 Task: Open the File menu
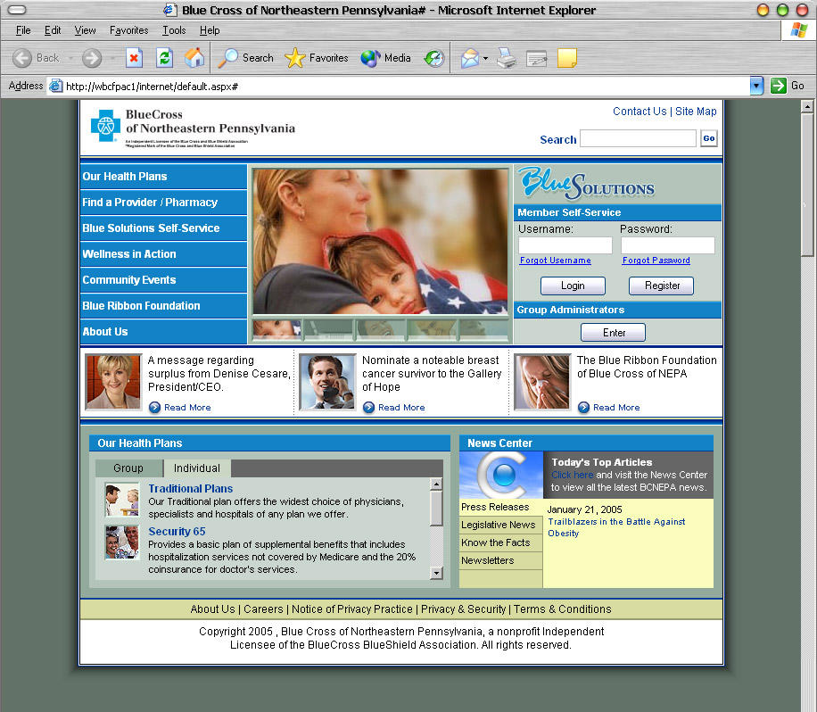click(23, 30)
